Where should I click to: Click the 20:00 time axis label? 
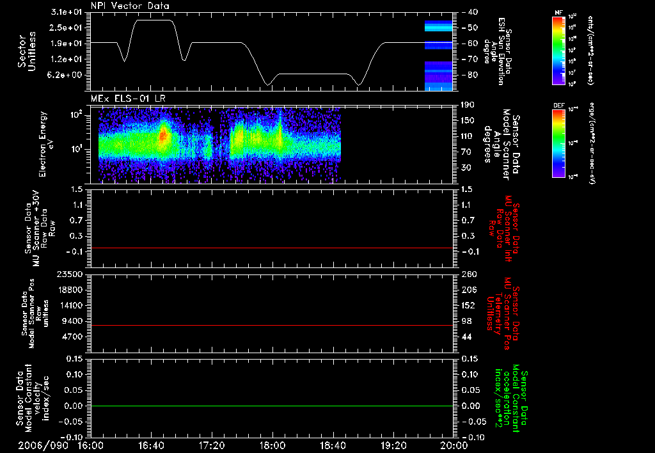(454, 445)
